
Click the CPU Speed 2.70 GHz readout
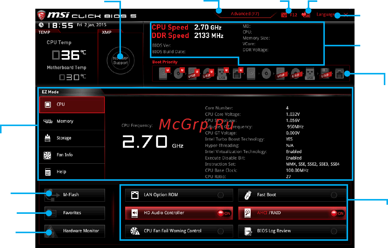[x=186, y=27]
